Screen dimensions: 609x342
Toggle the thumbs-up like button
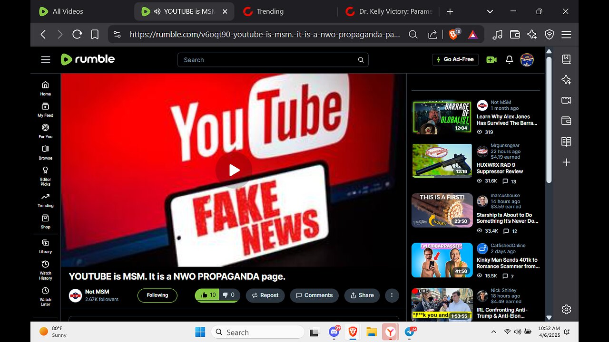click(x=208, y=295)
